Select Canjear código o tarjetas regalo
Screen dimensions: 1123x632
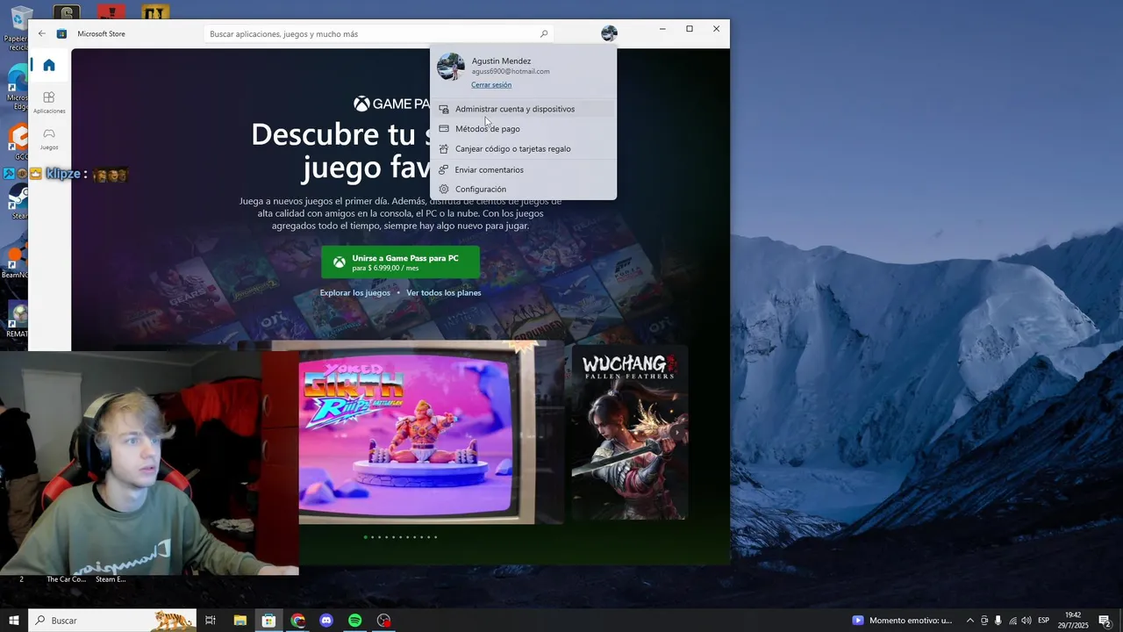click(523, 149)
